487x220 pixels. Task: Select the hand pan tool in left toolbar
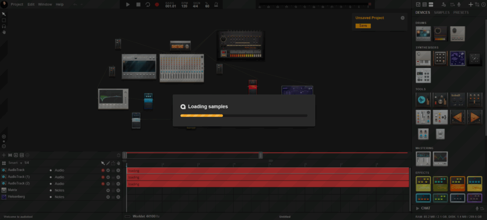click(x=4, y=32)
